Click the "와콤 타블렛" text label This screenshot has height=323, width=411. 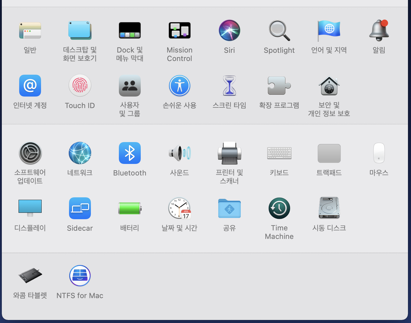pos(30,295)
